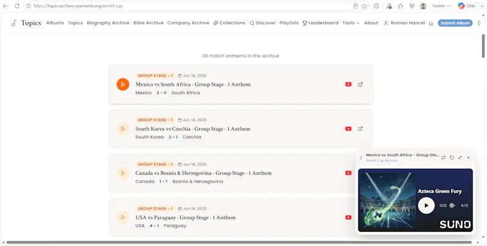The height and width of the screenshot is (246, 487).
Task: Open the Bible Archive
Action: tap(149, 23)
